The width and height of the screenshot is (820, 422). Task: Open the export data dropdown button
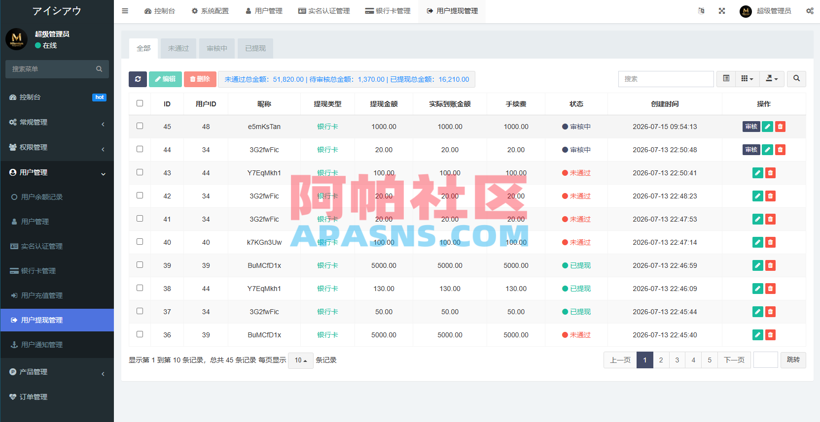pos(772,79)
